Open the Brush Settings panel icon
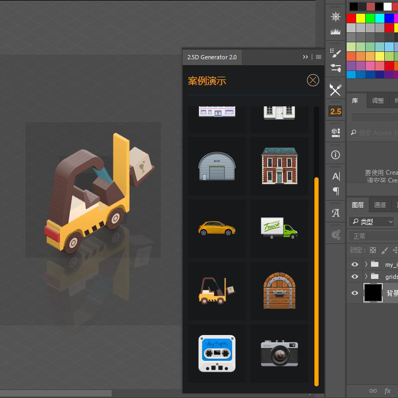Viewport: 398px width, 398px height. click(x=336, y=52)
